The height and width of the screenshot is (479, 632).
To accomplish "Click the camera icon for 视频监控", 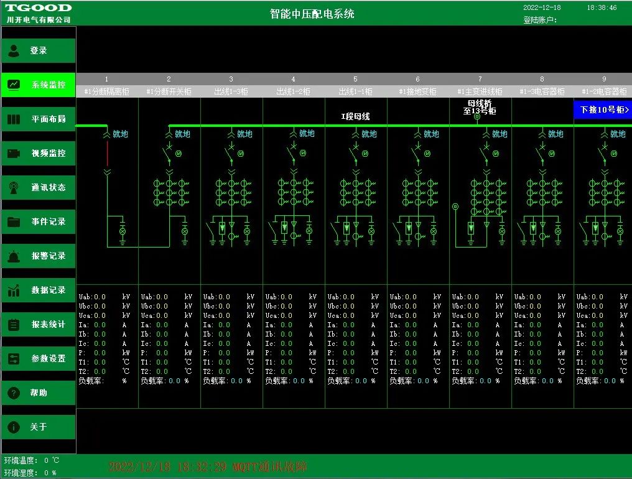I will [x=14, y=153].
